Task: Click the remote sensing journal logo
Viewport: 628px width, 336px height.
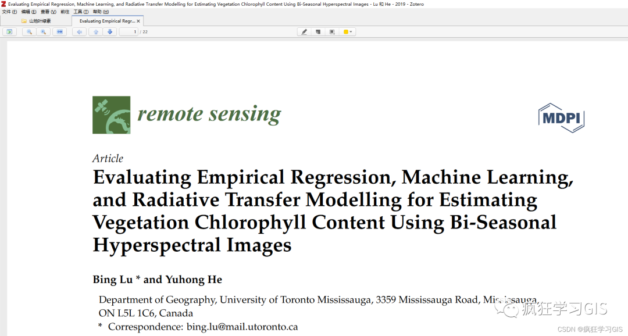Action: (x=187, y=115)
